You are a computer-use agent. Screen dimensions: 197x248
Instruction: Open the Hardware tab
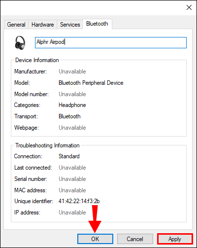[43, 25]
